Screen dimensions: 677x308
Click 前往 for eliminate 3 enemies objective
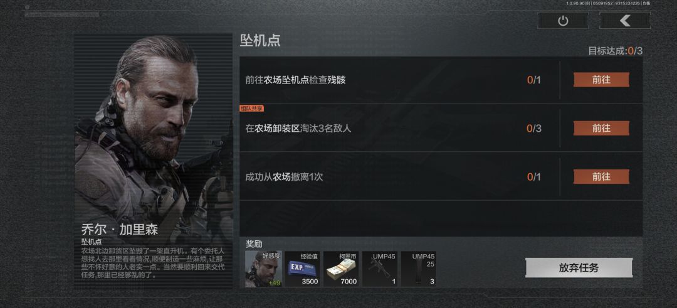[x=601, y=129]
